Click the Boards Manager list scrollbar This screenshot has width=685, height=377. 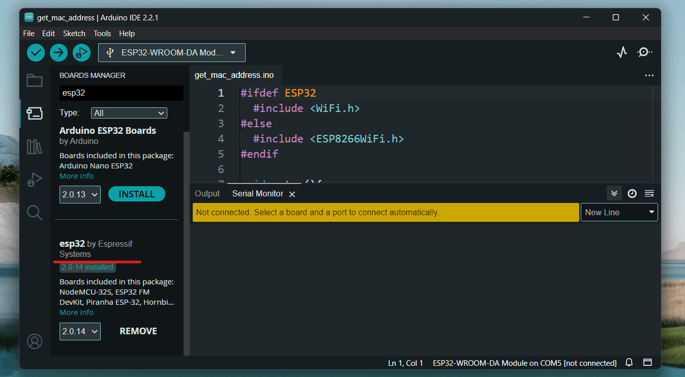tap(186, 243)
